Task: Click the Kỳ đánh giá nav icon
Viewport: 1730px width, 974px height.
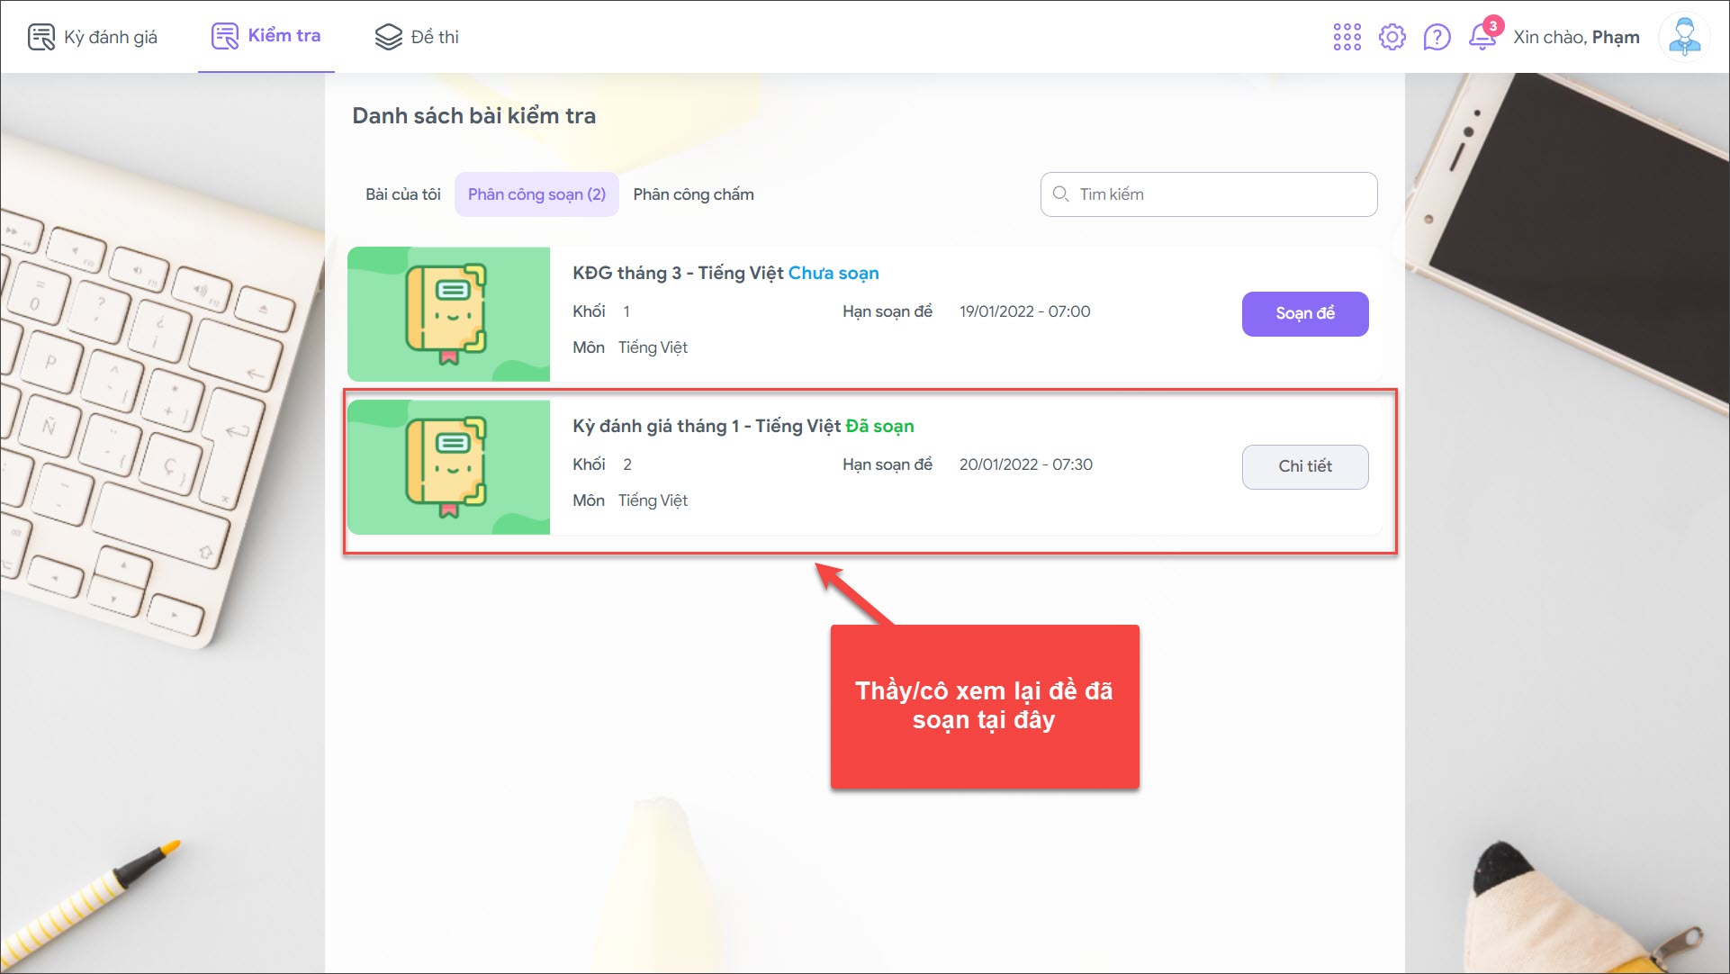Action: click(41, 37)
